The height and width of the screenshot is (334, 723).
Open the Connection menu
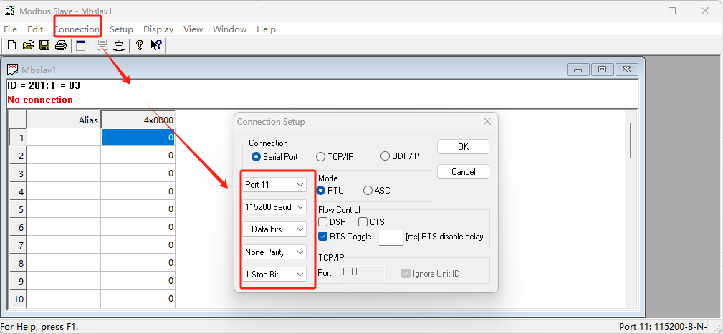coord(77,29)
